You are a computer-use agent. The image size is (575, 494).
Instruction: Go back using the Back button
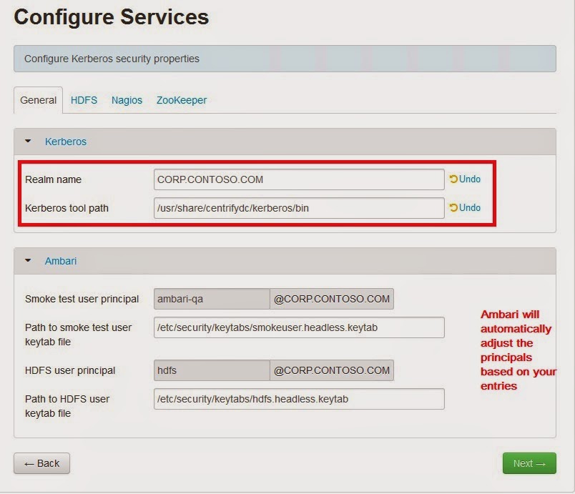[x=41, y=463]
